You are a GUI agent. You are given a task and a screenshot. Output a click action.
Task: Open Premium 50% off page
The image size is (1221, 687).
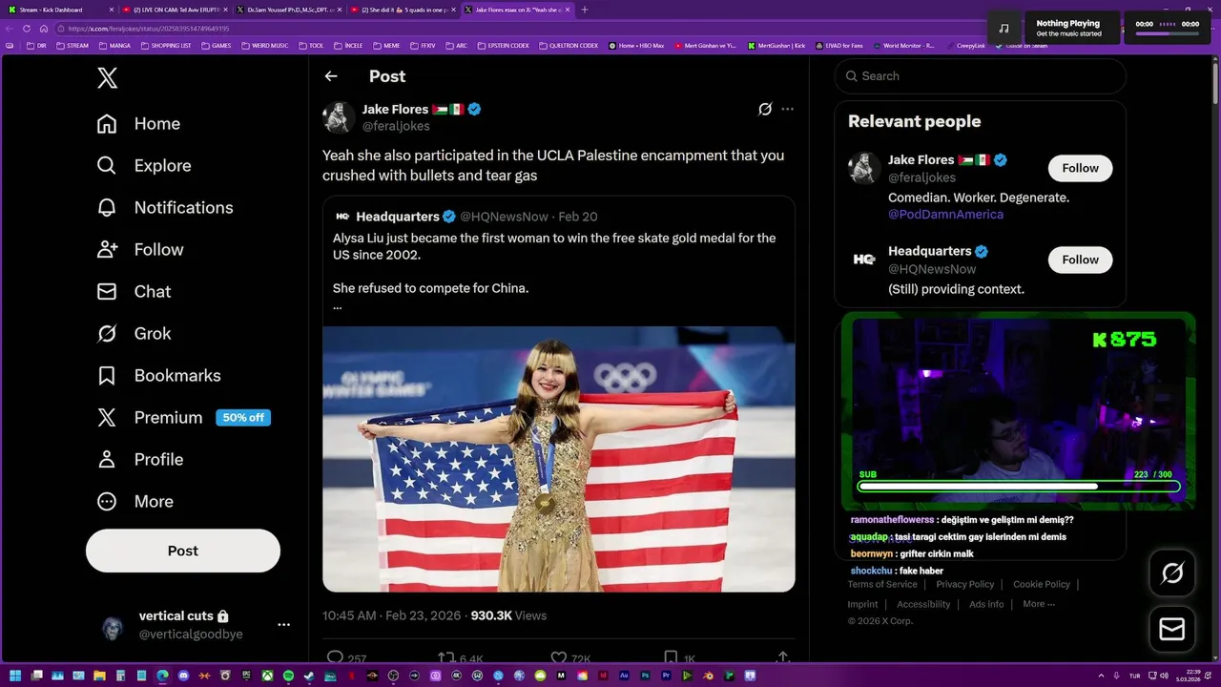pyautogui.click(x=183, y=418)
